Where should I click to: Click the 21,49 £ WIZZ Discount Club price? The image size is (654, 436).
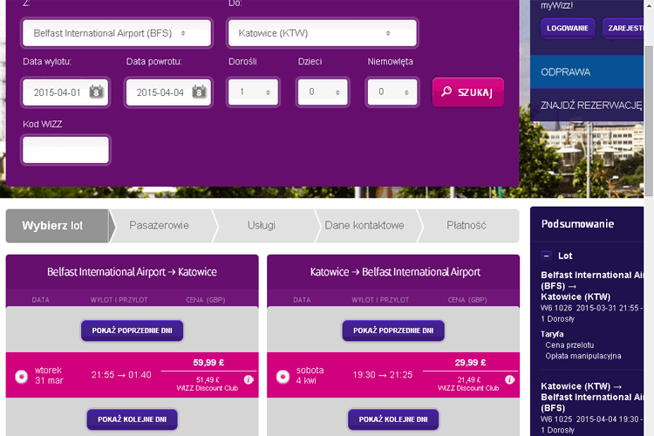468,384
